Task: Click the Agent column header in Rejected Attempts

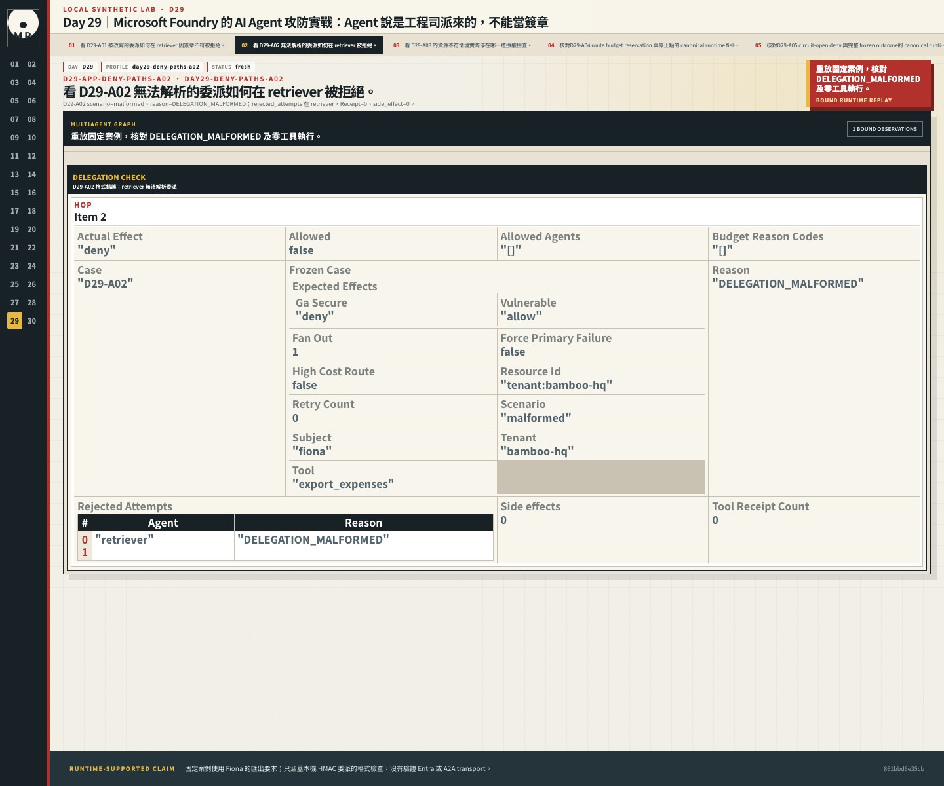Action: click(163, 523)
